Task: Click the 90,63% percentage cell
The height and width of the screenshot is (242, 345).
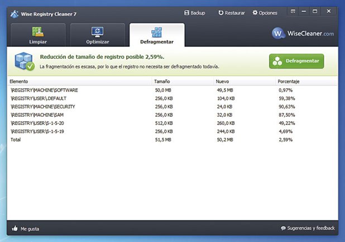Action: tap(287, 107)
